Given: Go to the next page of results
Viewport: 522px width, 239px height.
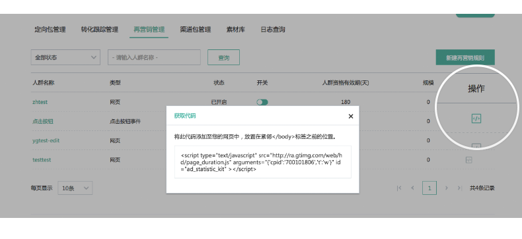Looking at the screenshot, I should coord(447,188).
